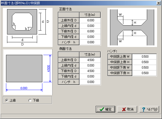Image resolution: width=162 pixels, height=119 pixels.
Task: Click the gray section preview with 6.000 dimension
Action: tap(28, 72)
